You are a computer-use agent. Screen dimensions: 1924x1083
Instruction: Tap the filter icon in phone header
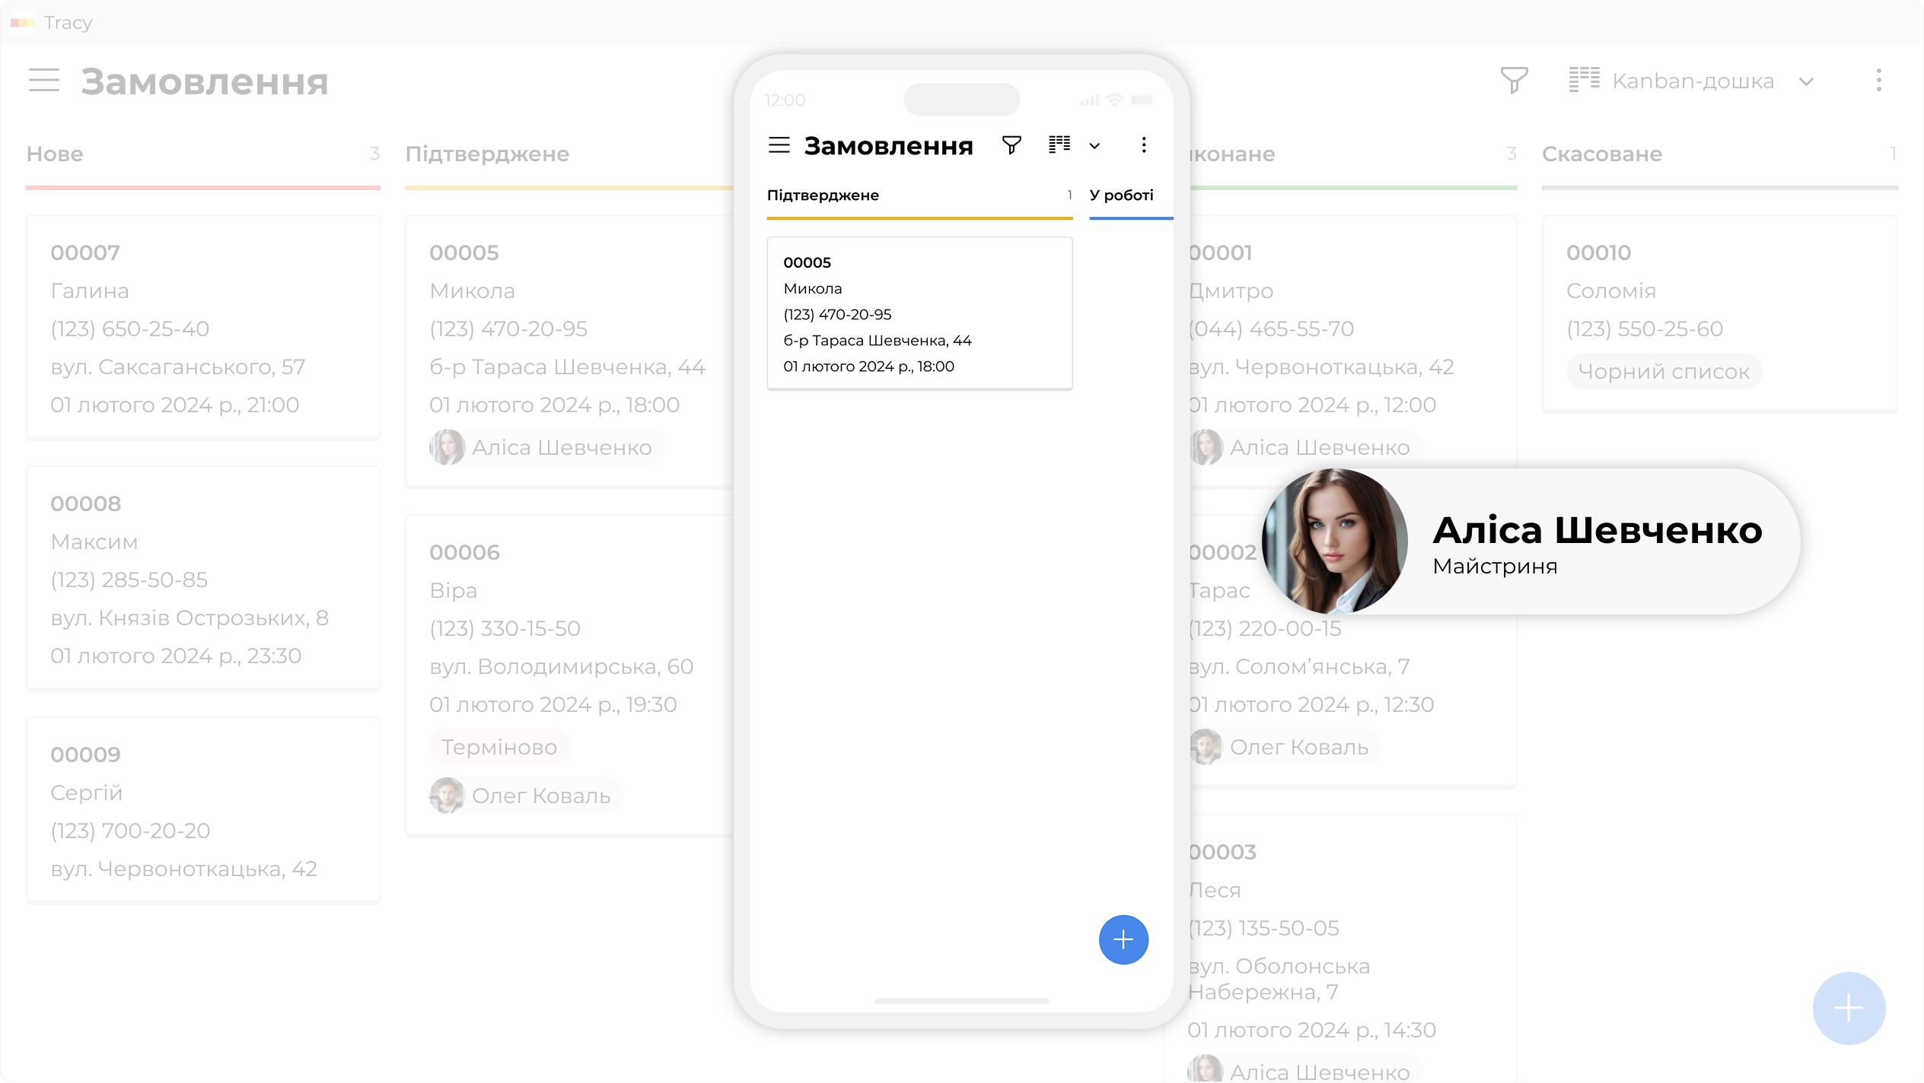(1011, 145)
